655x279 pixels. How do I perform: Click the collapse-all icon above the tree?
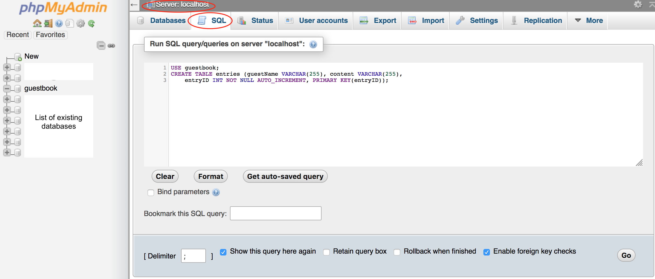point(101,45)
